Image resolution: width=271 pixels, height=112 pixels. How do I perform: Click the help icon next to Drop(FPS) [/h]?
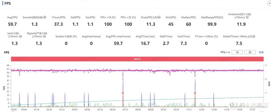tap(159, 17)
